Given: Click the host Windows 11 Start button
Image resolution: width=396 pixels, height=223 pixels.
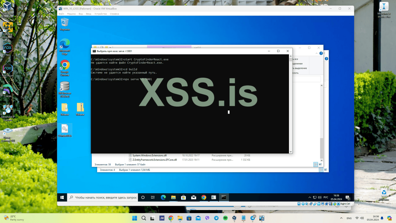Looking at the screenshot, I should pyautogui.click(x=135, y=218).
